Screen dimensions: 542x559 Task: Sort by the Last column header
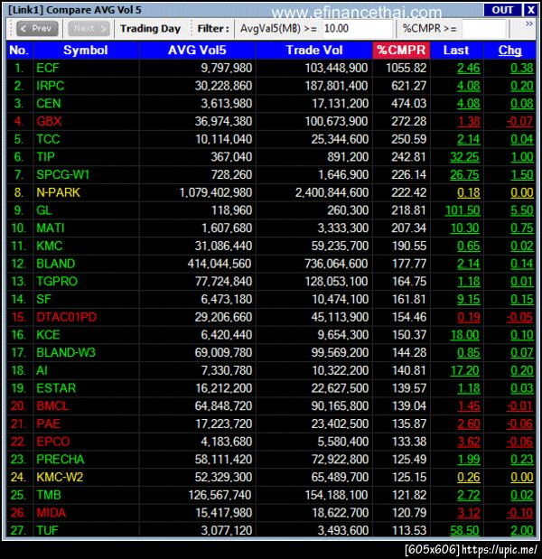coord(456,51)
